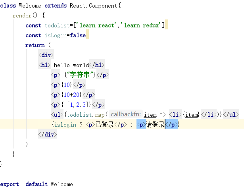Click the 已登录 paragraph text

tap(105, 124)
